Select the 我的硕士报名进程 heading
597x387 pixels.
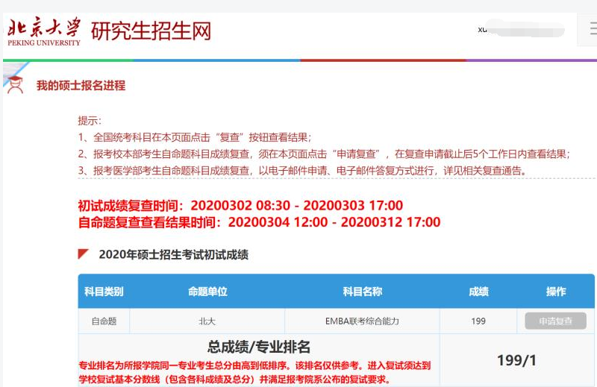81,85
